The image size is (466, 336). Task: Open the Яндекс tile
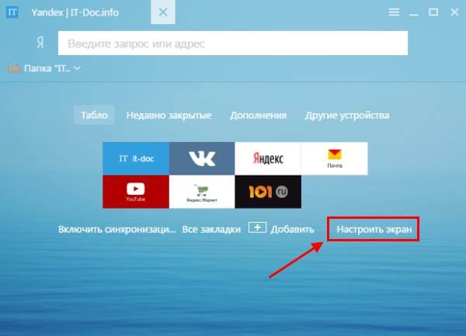267,158
